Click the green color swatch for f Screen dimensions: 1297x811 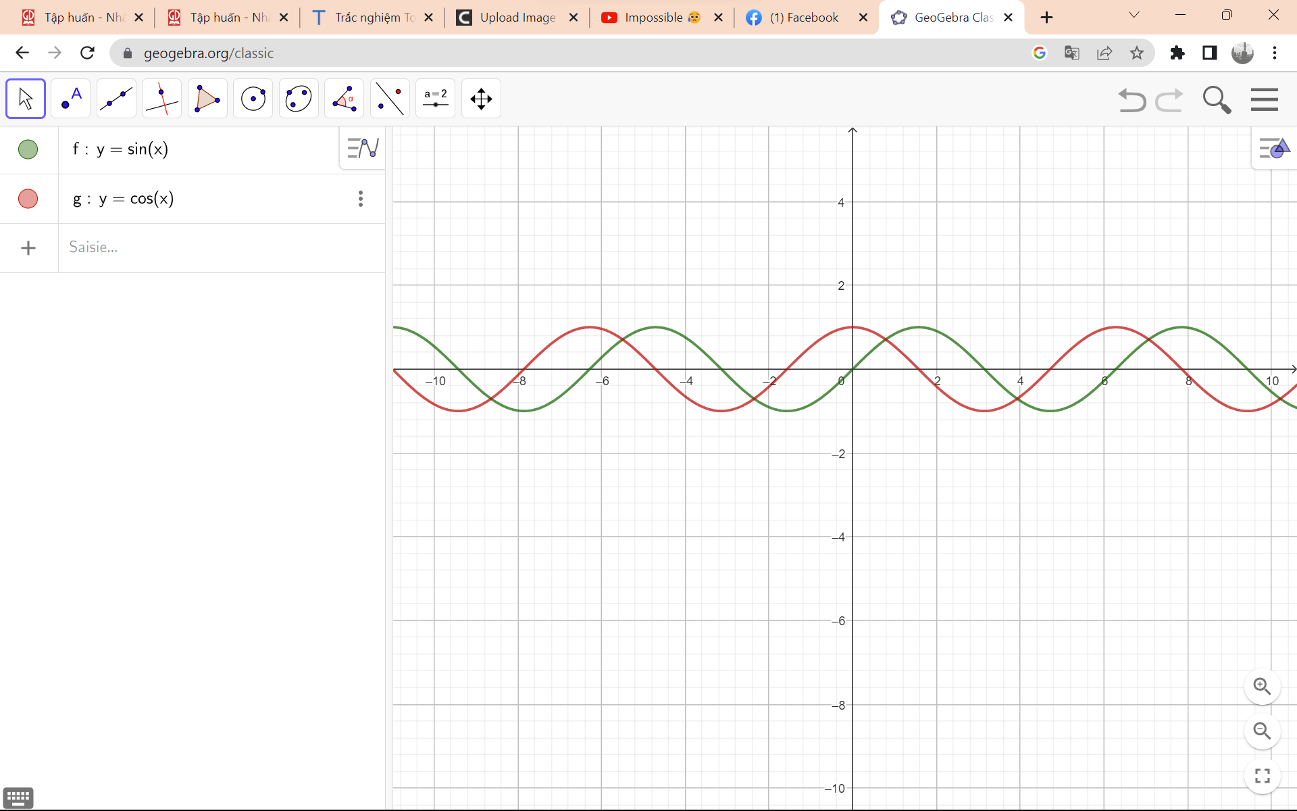[28, 149]
